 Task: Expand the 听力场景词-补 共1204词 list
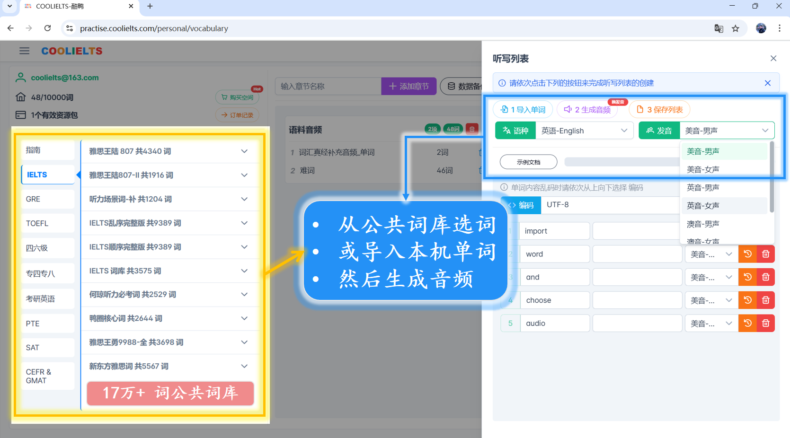(169, 199)
